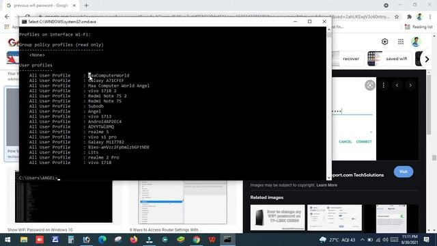
Task: Open Chrome three-dot menu
Action: tap(430, 17)
